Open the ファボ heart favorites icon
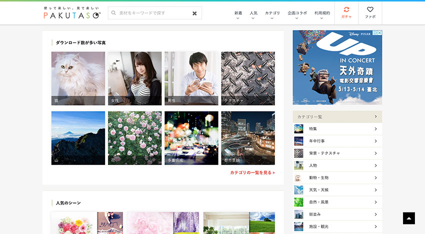The width and height of the screenshot is (425, 234). click(370, 10)
